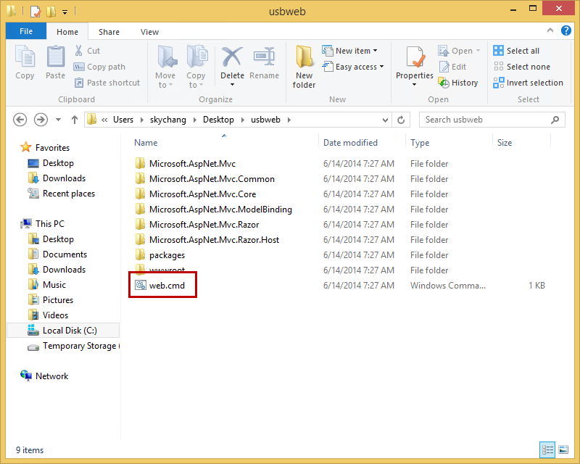Click the Cut scissors button
This screenshot has height=464, width=580.
[x=87, y=51]
